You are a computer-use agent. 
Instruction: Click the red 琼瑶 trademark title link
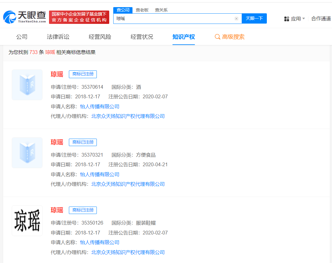[x=57, y=74]
